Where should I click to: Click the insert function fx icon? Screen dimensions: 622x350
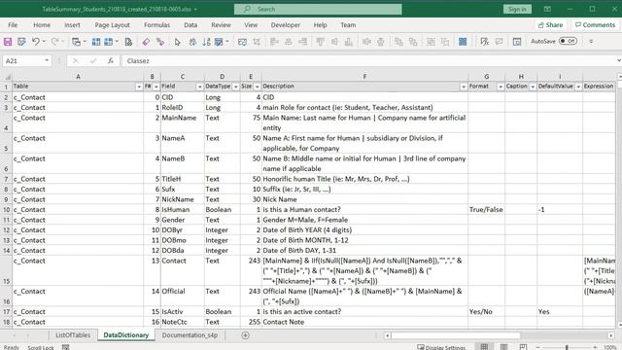(111, 60)
